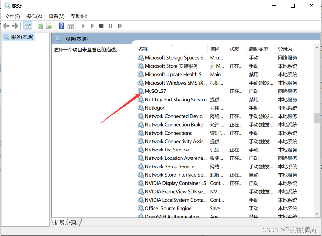The width and height of the screenshot is (322, 236).
Task: Click the Forward arrow toolbar icon
Action: tap(15, 26)
